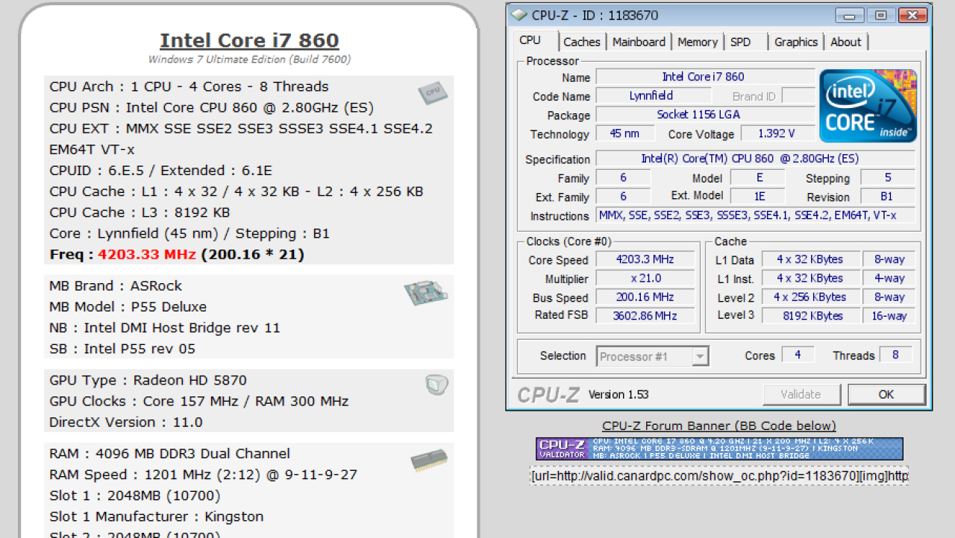The image size is (955, 538).
Task: Click the OK button in CPU-Z
Action: [886, 394]
